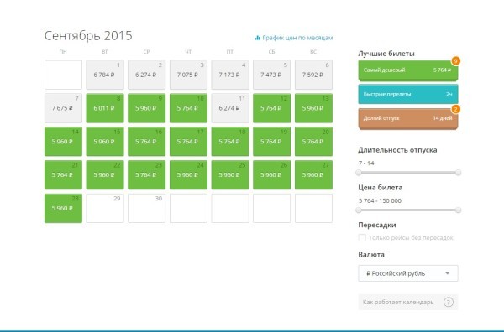
Task: Select the Быстрые перелеты filter
Action: click(x=408, y=94)
